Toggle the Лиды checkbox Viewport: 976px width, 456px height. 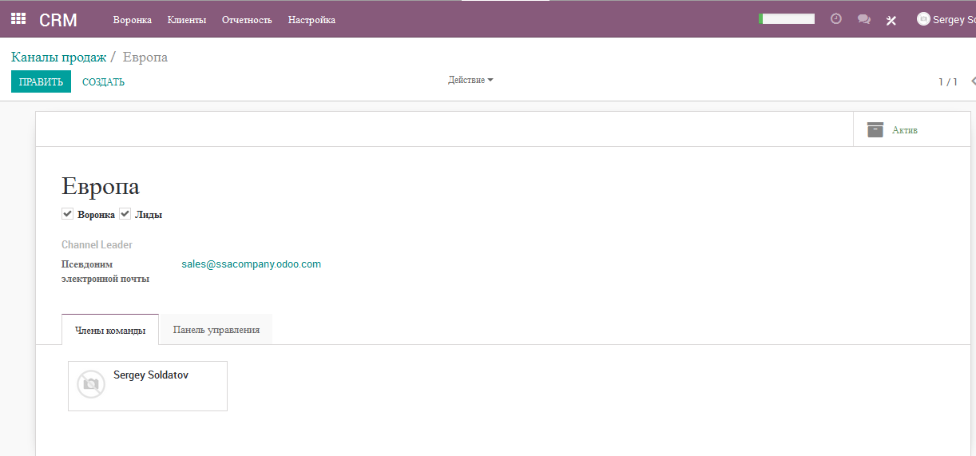(x=125, y=214)
